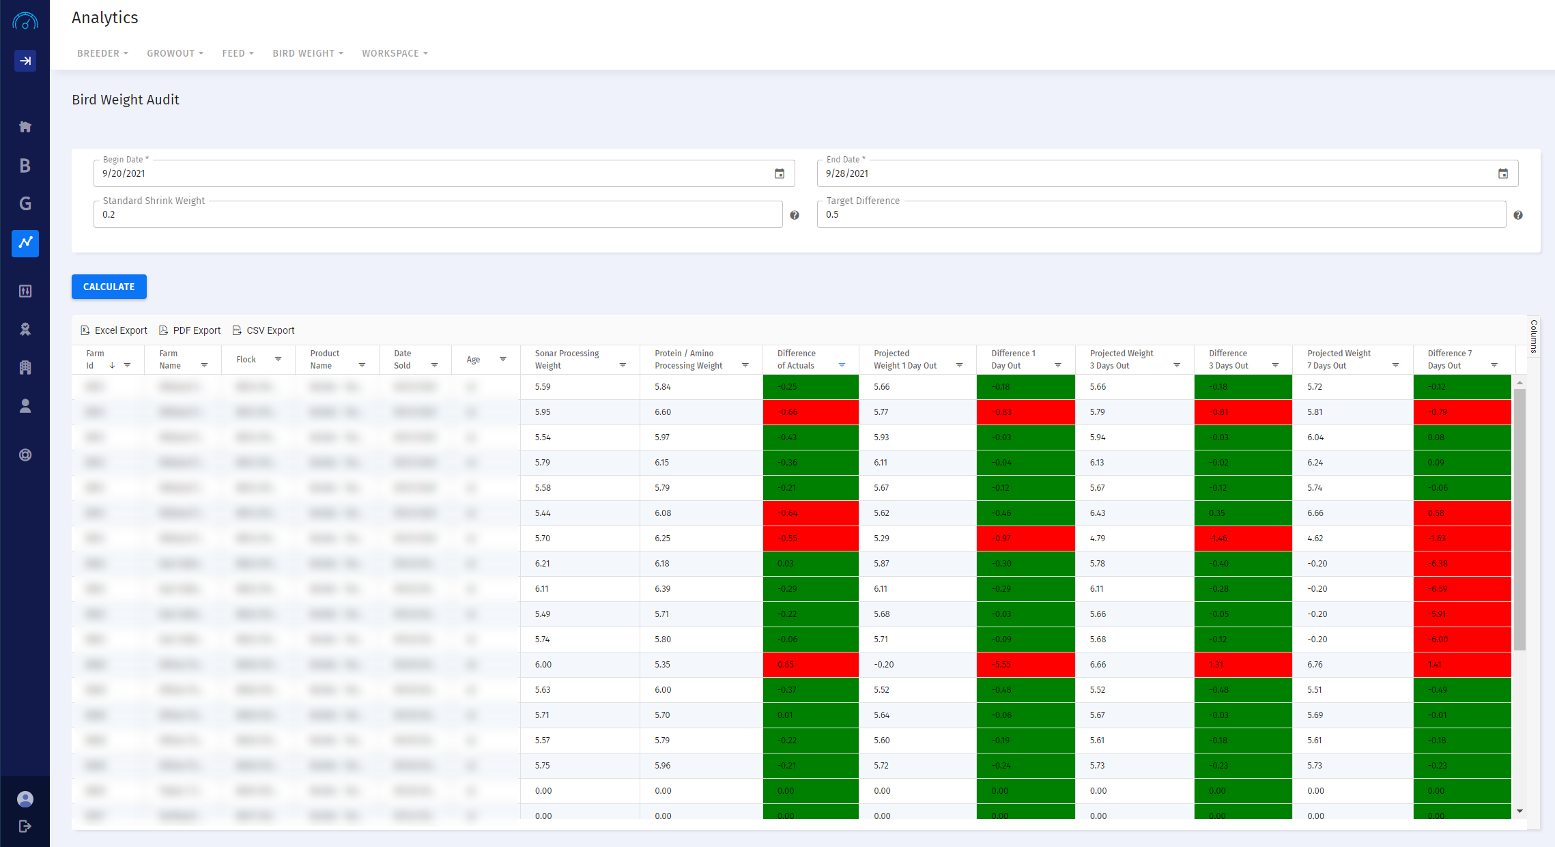
Task: Open filter menu for Farm Id column
Action: [127, 365]
